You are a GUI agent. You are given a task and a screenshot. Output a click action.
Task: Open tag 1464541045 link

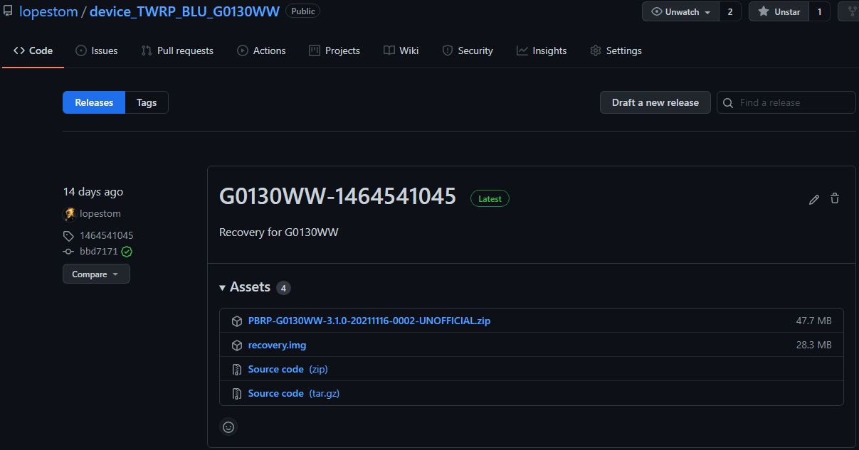pos(106,235)
